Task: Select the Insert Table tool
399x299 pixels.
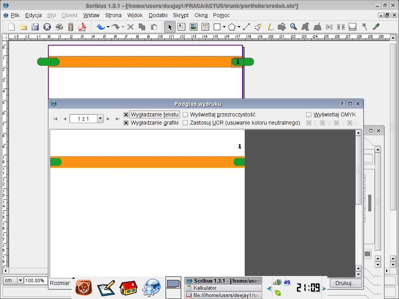Action: tap(205, 27)
